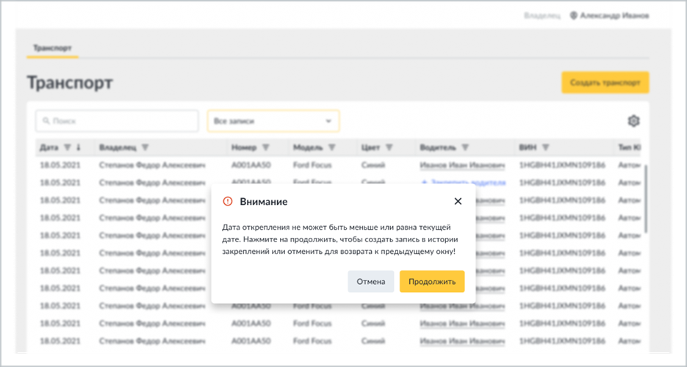Toggle the sort arrow on the Дата column

coord(79,148)
